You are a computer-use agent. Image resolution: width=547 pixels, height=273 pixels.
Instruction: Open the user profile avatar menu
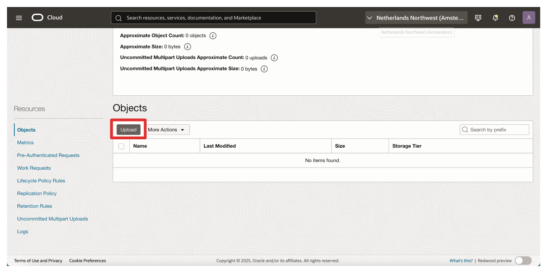click(529, 18)
